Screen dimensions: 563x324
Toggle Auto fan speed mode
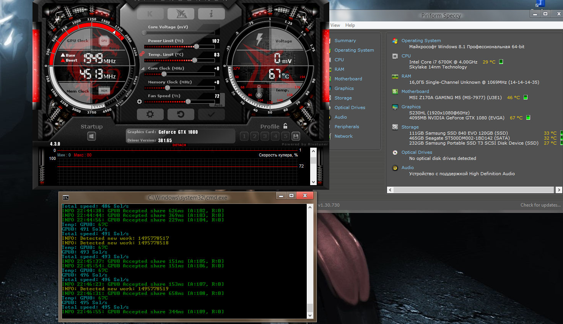pyautogui.click(x=218, y=105)
